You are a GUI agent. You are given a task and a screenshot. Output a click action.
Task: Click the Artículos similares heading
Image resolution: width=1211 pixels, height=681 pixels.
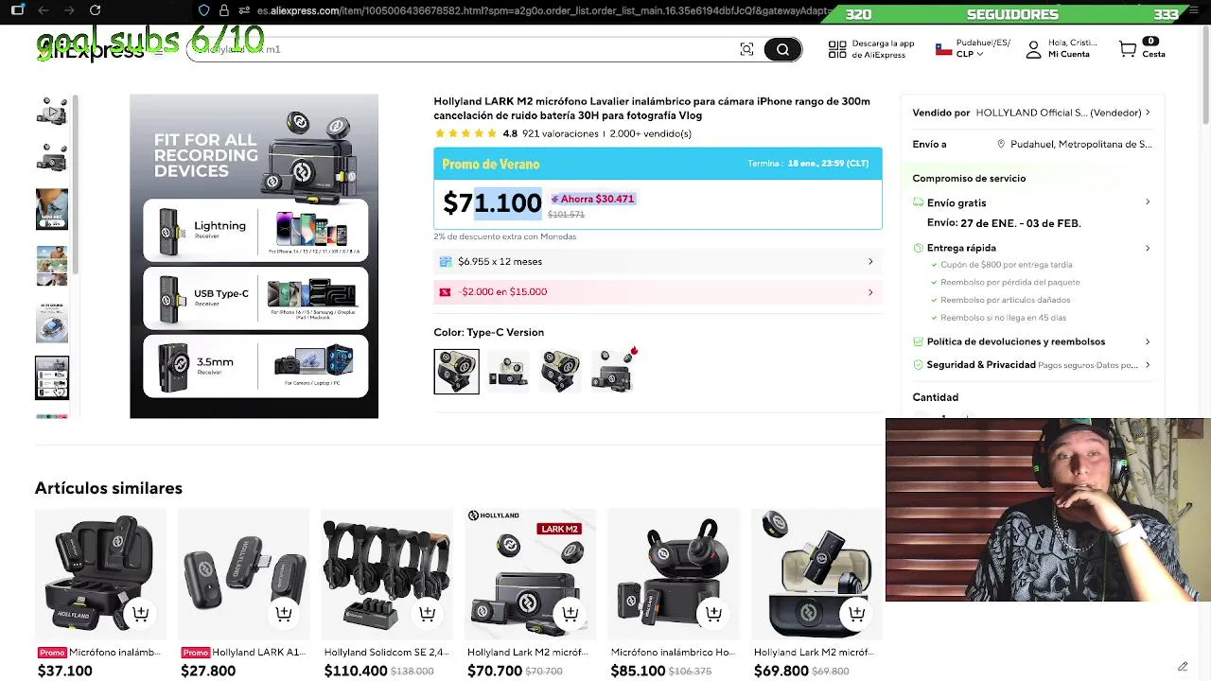109,488
